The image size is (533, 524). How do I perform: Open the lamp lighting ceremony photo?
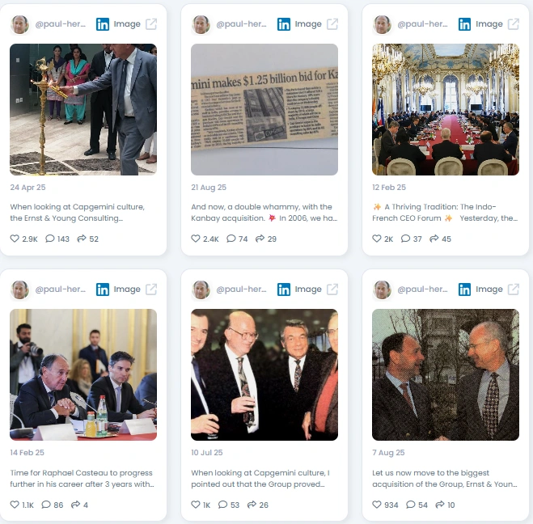coord(83,109)
